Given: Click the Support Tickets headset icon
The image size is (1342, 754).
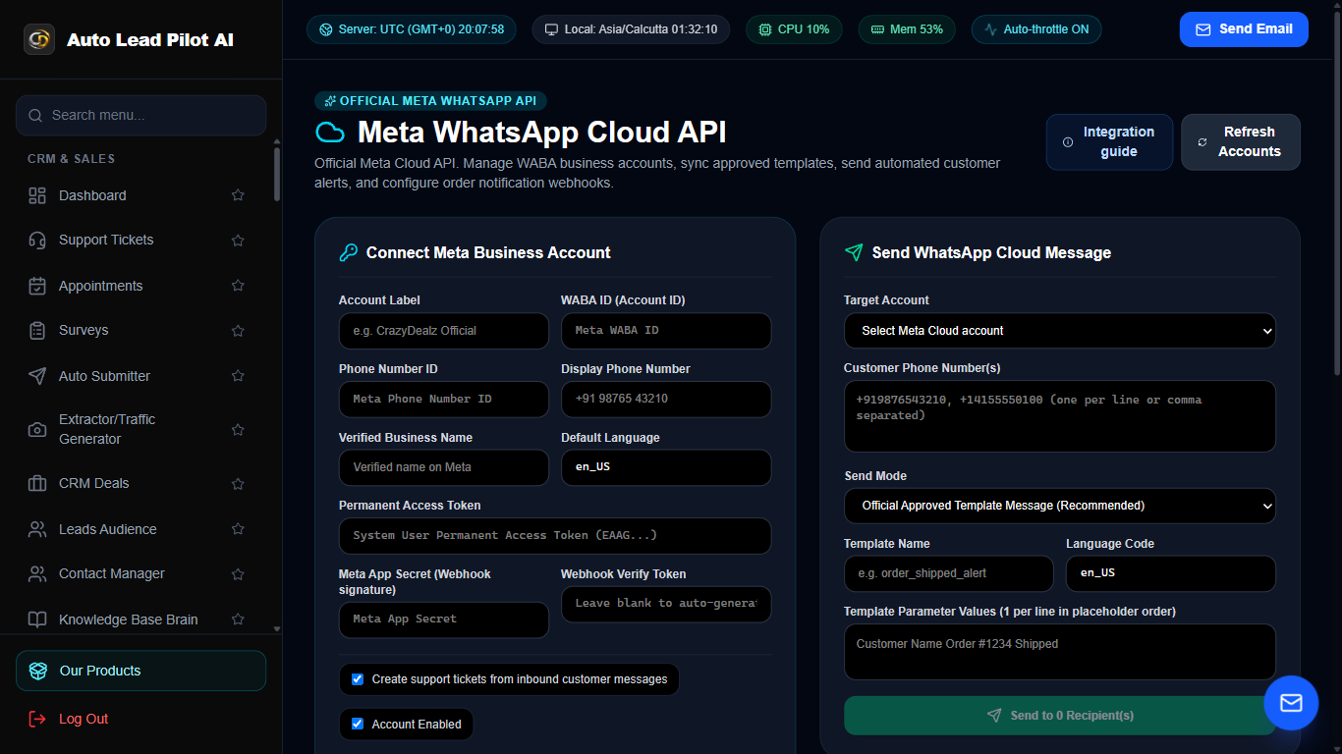Looking at the screenshot, I should (37, 240).
